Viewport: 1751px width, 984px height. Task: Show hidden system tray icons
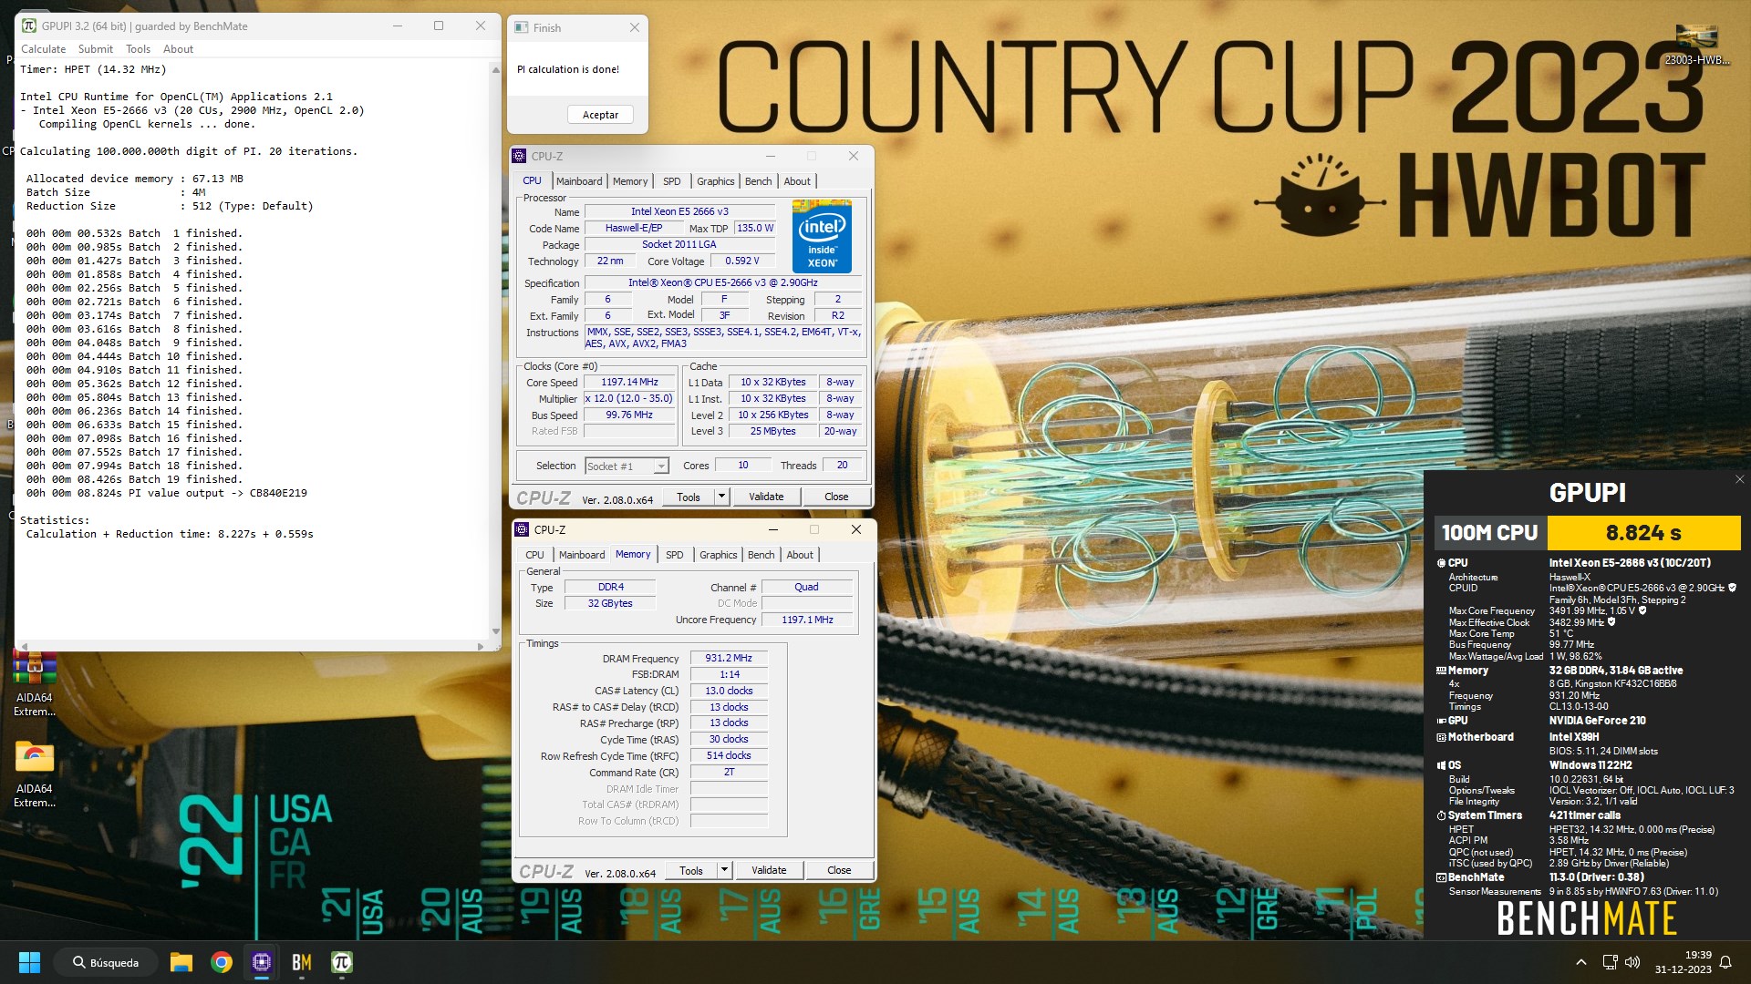point(1581,962)
